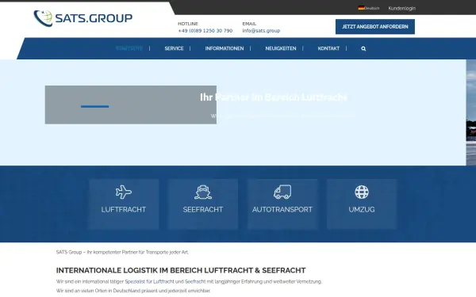
Task: Click text 'SATS Group – Ihr kompetenter Partner'
Action: click(x=122, y=252)
